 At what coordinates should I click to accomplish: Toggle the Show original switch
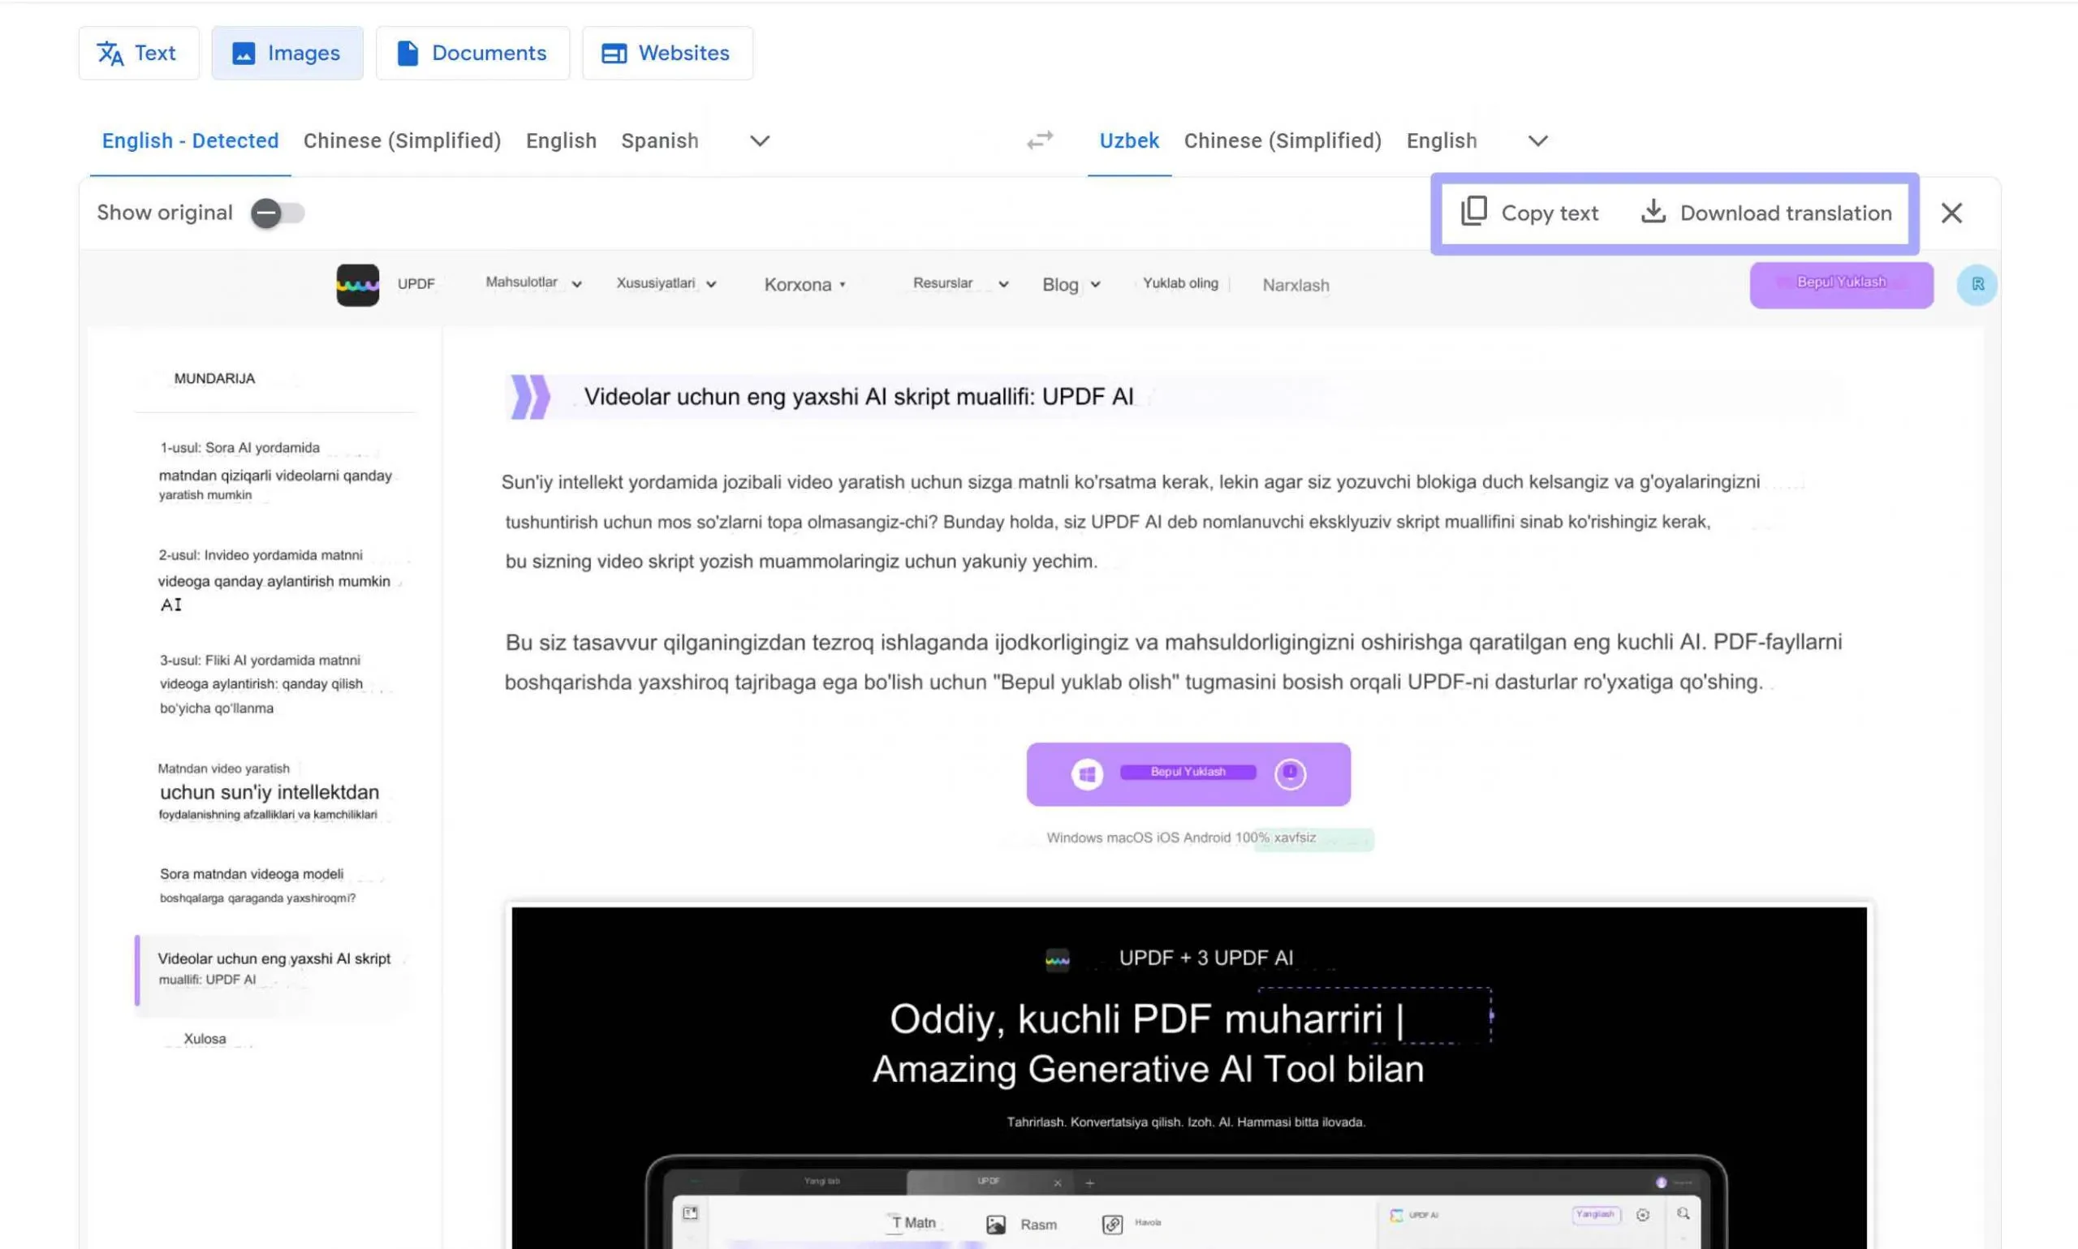pos(278,213)
